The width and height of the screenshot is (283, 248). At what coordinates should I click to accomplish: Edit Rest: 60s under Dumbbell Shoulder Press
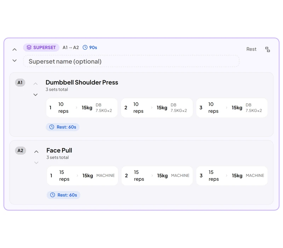pyautogui.click(x=63, y=127)
